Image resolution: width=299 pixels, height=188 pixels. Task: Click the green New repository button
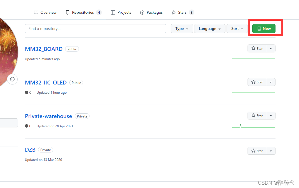click(264, 29)
